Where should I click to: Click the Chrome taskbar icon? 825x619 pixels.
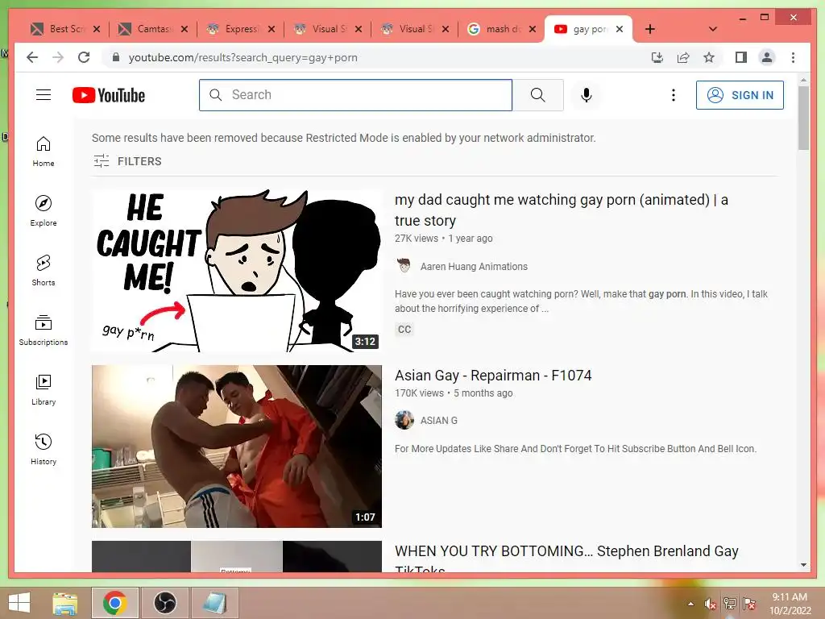pyautogui.click(x=114, y=603)
